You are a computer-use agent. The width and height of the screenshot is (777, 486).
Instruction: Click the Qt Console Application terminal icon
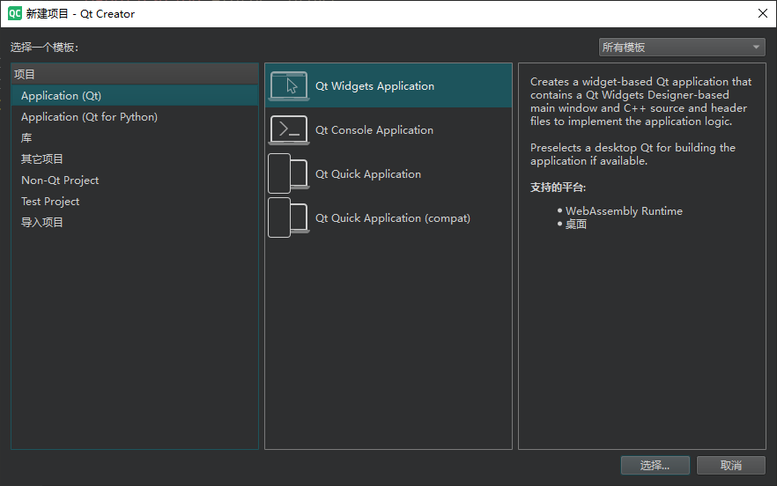click(x=289, y=130)
